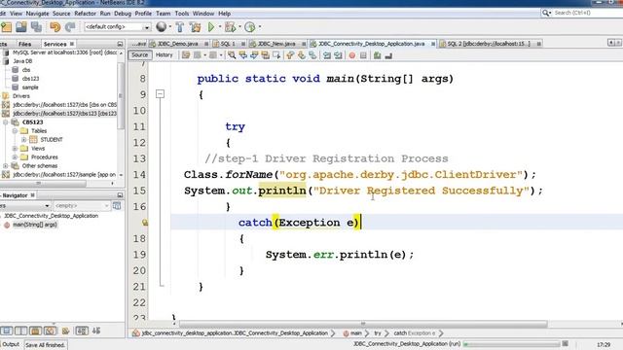Collapse the main method code fold
Image resolution: width=623 pixels, height=350 pixels.
(160, 94)
